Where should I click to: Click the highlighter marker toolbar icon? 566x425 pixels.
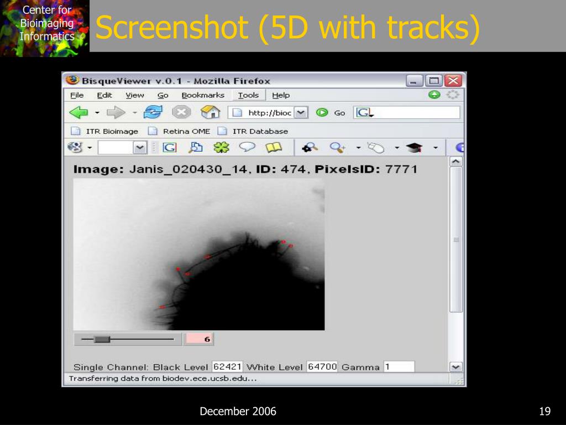click(x=376, y=147)
